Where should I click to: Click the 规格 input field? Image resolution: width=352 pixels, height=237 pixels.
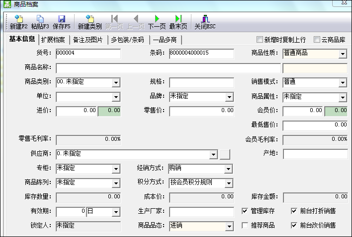coord(201,83)
